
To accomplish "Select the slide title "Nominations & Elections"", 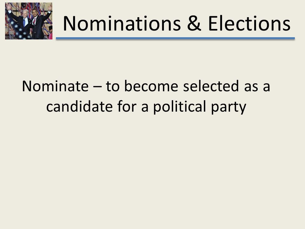I will pyautogui.click(x=177, y=24).
